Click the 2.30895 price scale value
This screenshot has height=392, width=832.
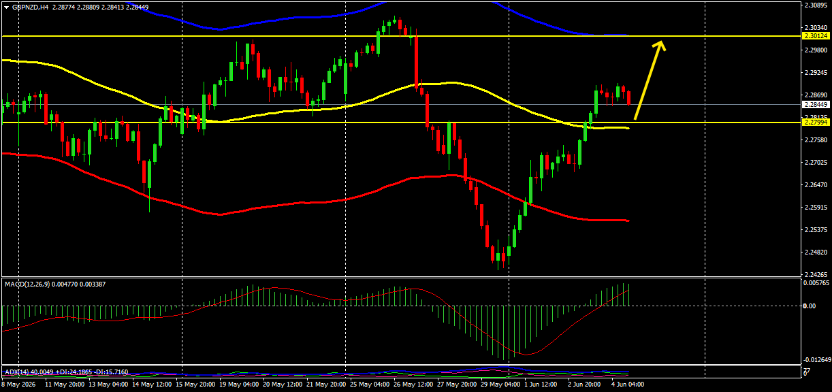click(816, 5)
